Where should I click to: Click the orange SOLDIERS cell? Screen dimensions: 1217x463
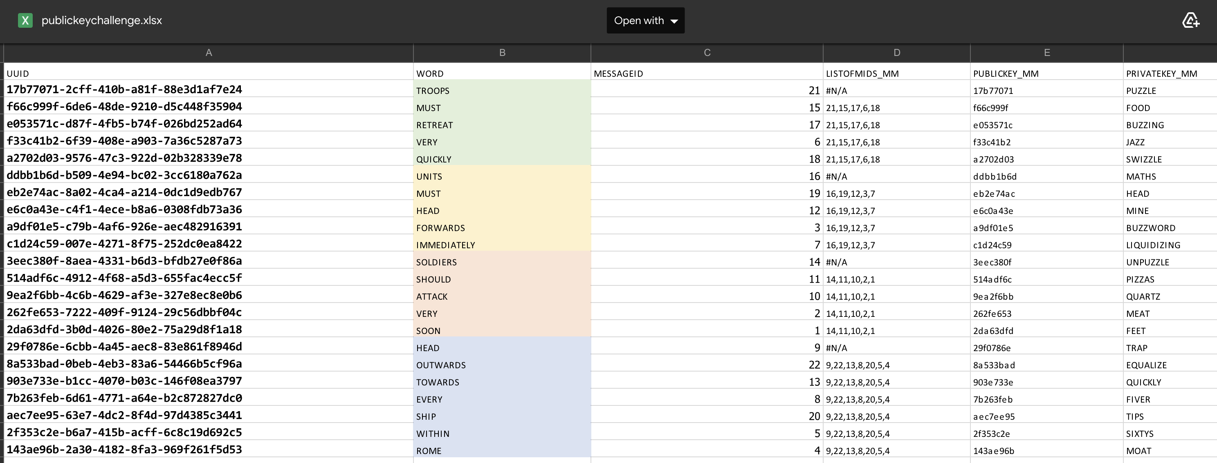pos(502,262)
